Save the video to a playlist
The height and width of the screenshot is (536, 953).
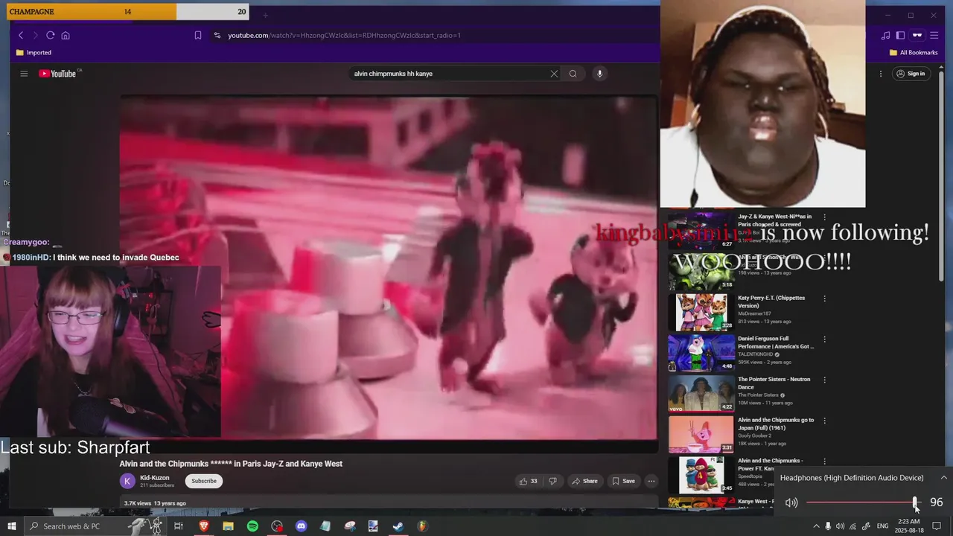[x=624, y=481]
